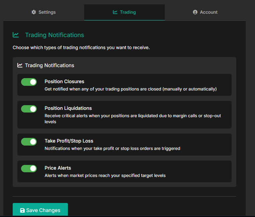Click the user profile icon beside Account

click(195, 12)
